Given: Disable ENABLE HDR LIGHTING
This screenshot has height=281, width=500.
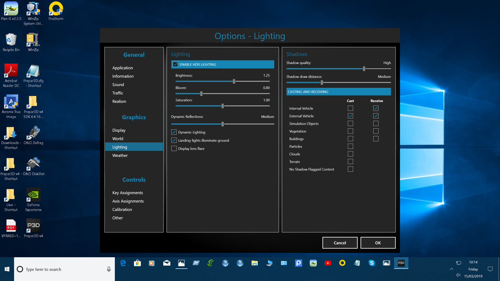Looking at the screenshot, I should 174,64.
